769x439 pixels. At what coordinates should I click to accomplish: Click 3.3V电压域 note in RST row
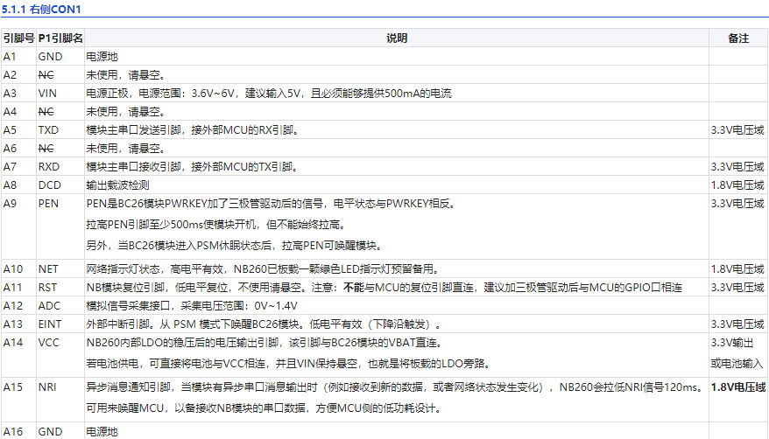pos(737,288)
